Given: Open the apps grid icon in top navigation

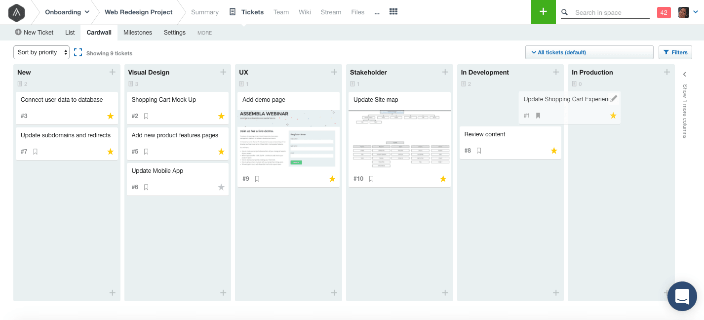Looking at the screenshot, I should pos(393,12).
